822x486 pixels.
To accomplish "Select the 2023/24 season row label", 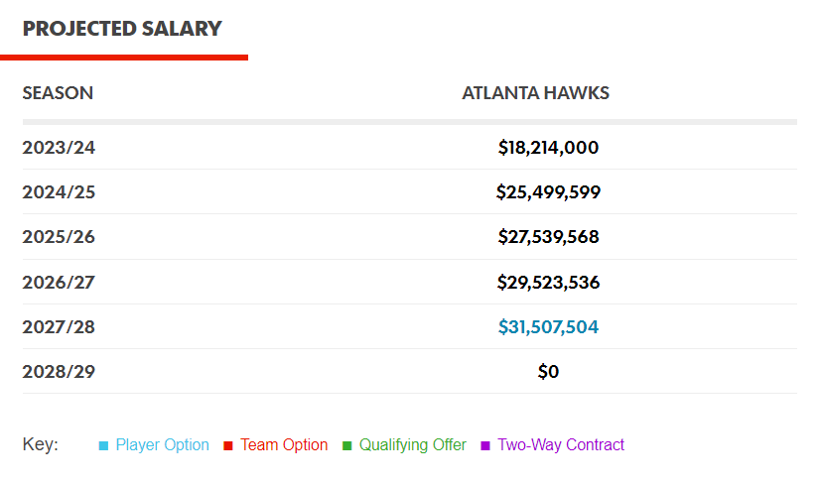I will (59, 148).
